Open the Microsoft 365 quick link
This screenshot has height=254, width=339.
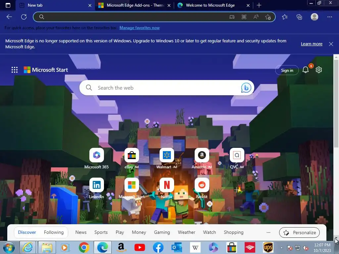coord(96,158)
